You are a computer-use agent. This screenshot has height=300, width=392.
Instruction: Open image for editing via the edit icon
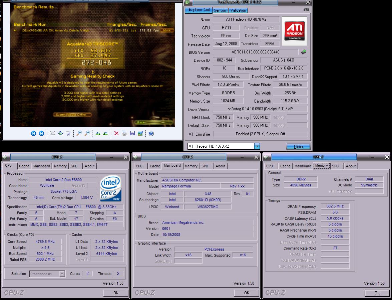coord(140,134)
